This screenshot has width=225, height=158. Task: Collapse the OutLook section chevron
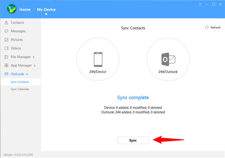coord(27,74)
